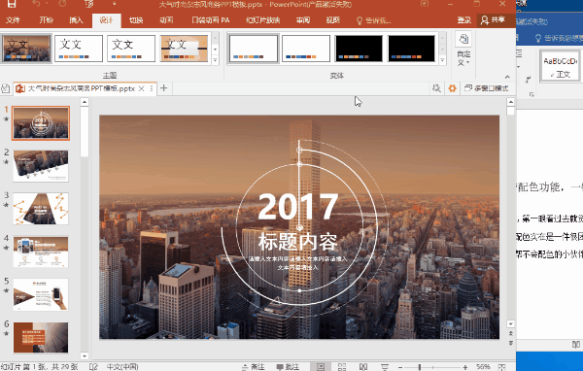Image resolution: width=583 pixels, height=371 pixels.
Task: Expand the themes gallery More arrow
Action: [x=215, y=60]
